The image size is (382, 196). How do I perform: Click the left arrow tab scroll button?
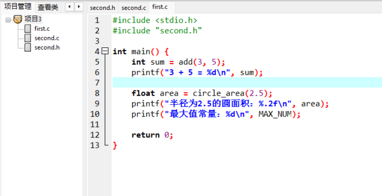[70, 7]
